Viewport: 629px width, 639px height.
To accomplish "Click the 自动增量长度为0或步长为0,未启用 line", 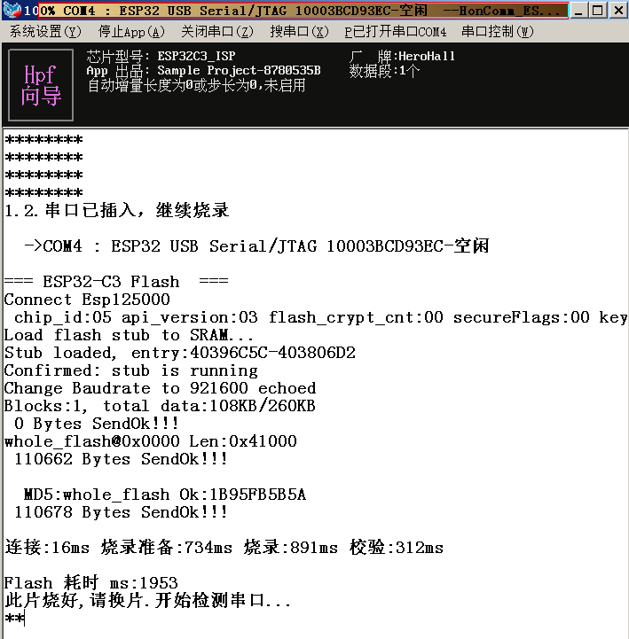I will pyautogui.click(x=196, y=86).
